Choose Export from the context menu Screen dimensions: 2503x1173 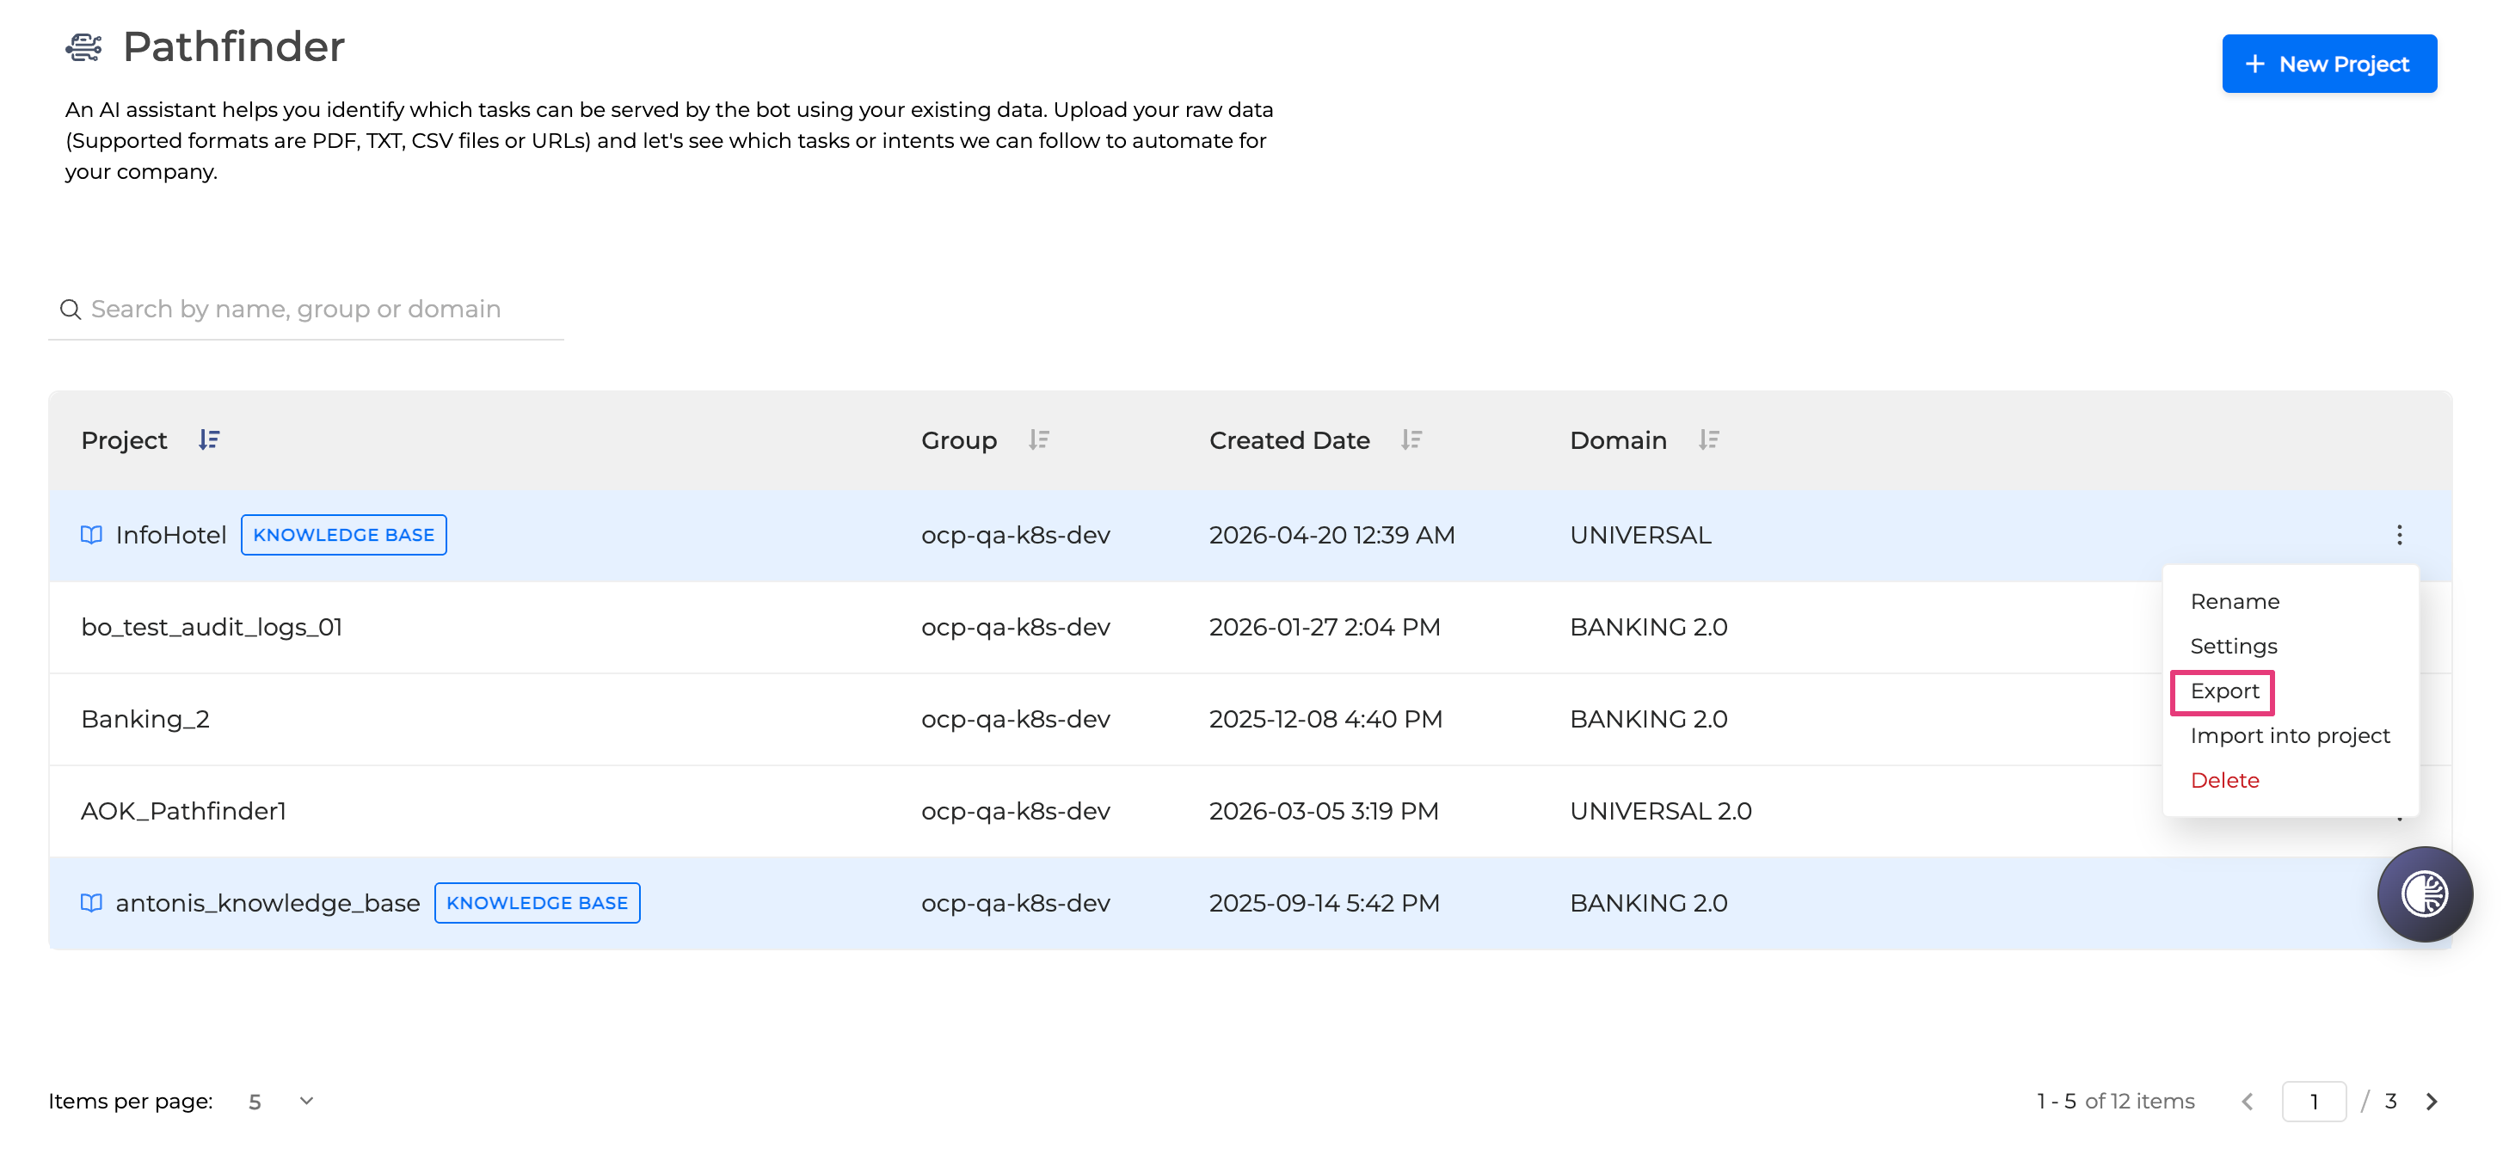2224,691
